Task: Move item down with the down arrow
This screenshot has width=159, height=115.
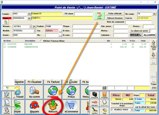Action: [154, 55]
